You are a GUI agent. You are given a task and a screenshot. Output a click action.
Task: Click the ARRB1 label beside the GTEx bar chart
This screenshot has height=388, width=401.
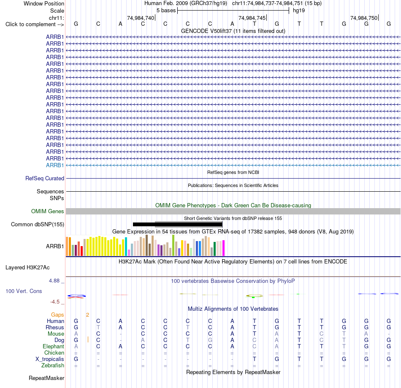55,246
